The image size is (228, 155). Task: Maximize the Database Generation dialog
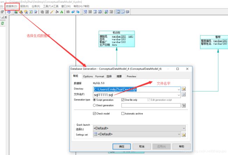177,69
